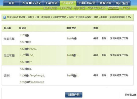Select the 投诉 group name

click(x=7, y=76)
